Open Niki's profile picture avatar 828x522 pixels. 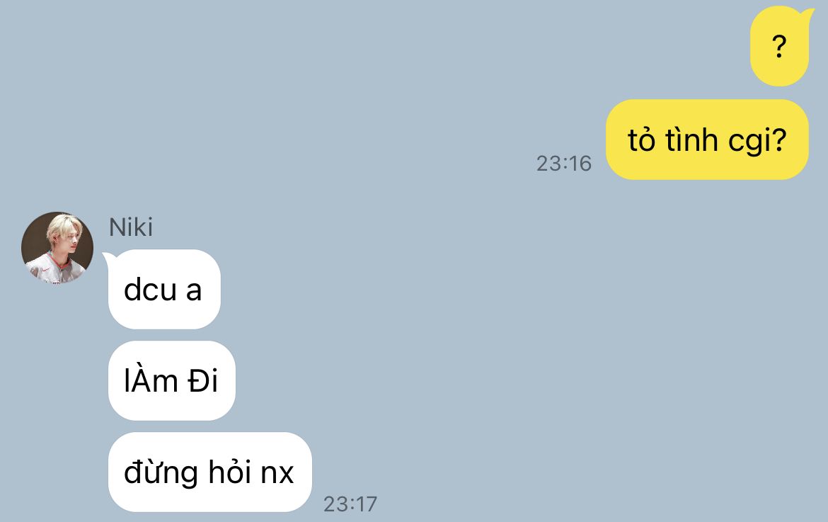click(x=57, y=248)
